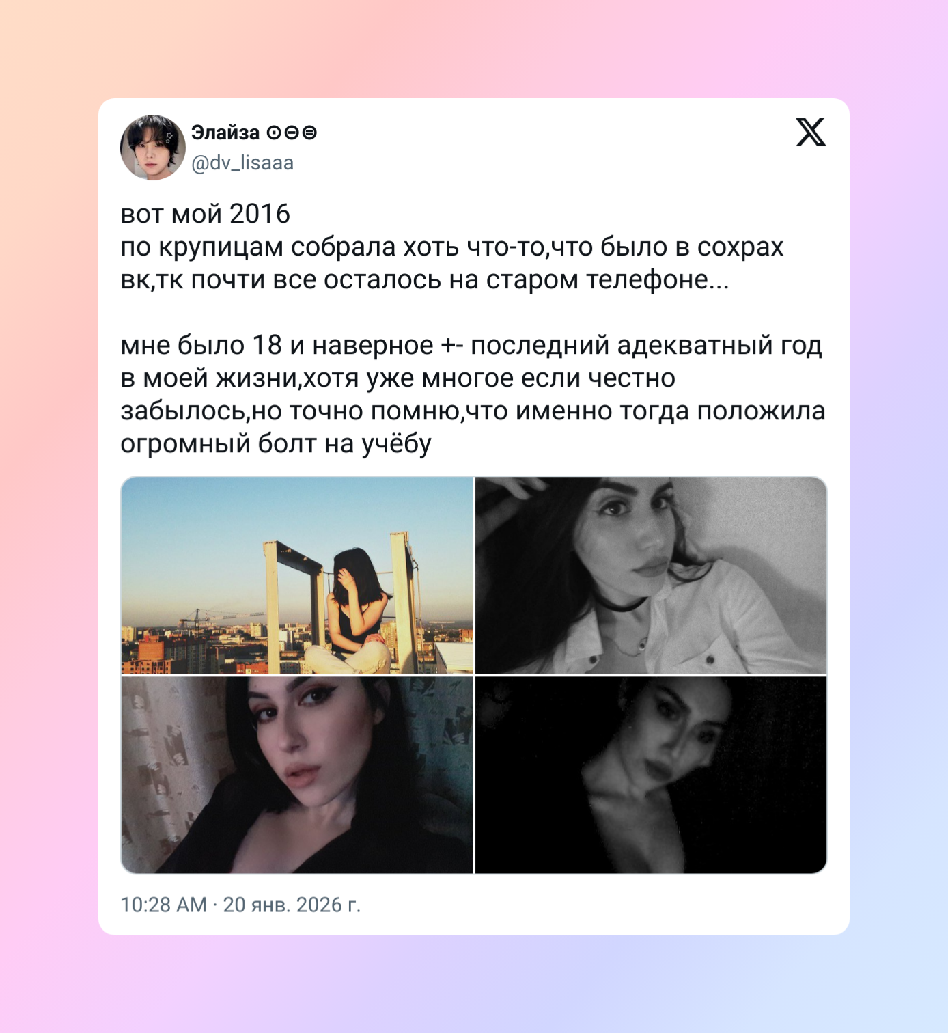The height and width of the screenshot is (1033, 948).
Task: Click the phrase "огромный болт на учёбу"
Action: pos(276,444)
